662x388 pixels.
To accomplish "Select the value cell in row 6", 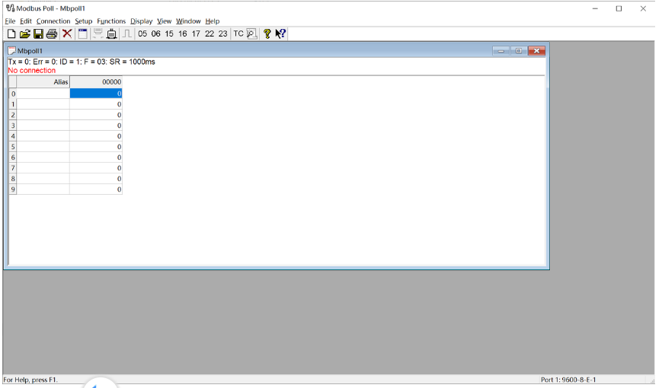I will pos(96,157).
